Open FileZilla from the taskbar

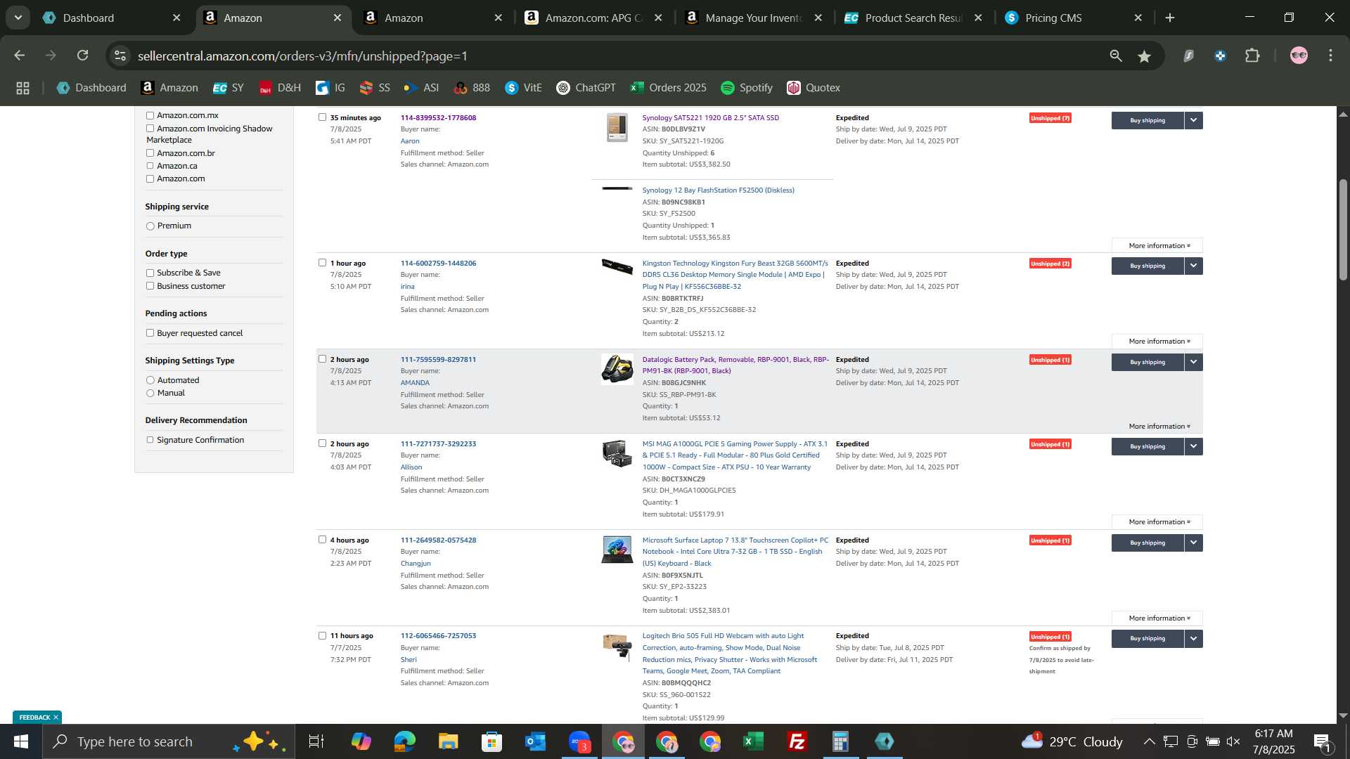tap(797, 741)
